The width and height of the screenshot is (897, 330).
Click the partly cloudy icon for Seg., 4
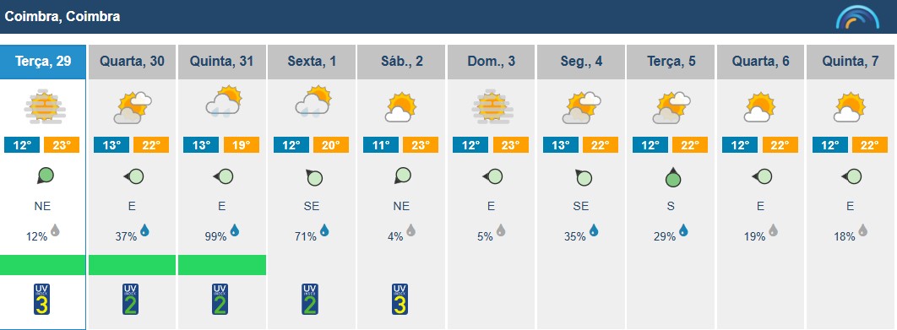click(x=582, y=107)
